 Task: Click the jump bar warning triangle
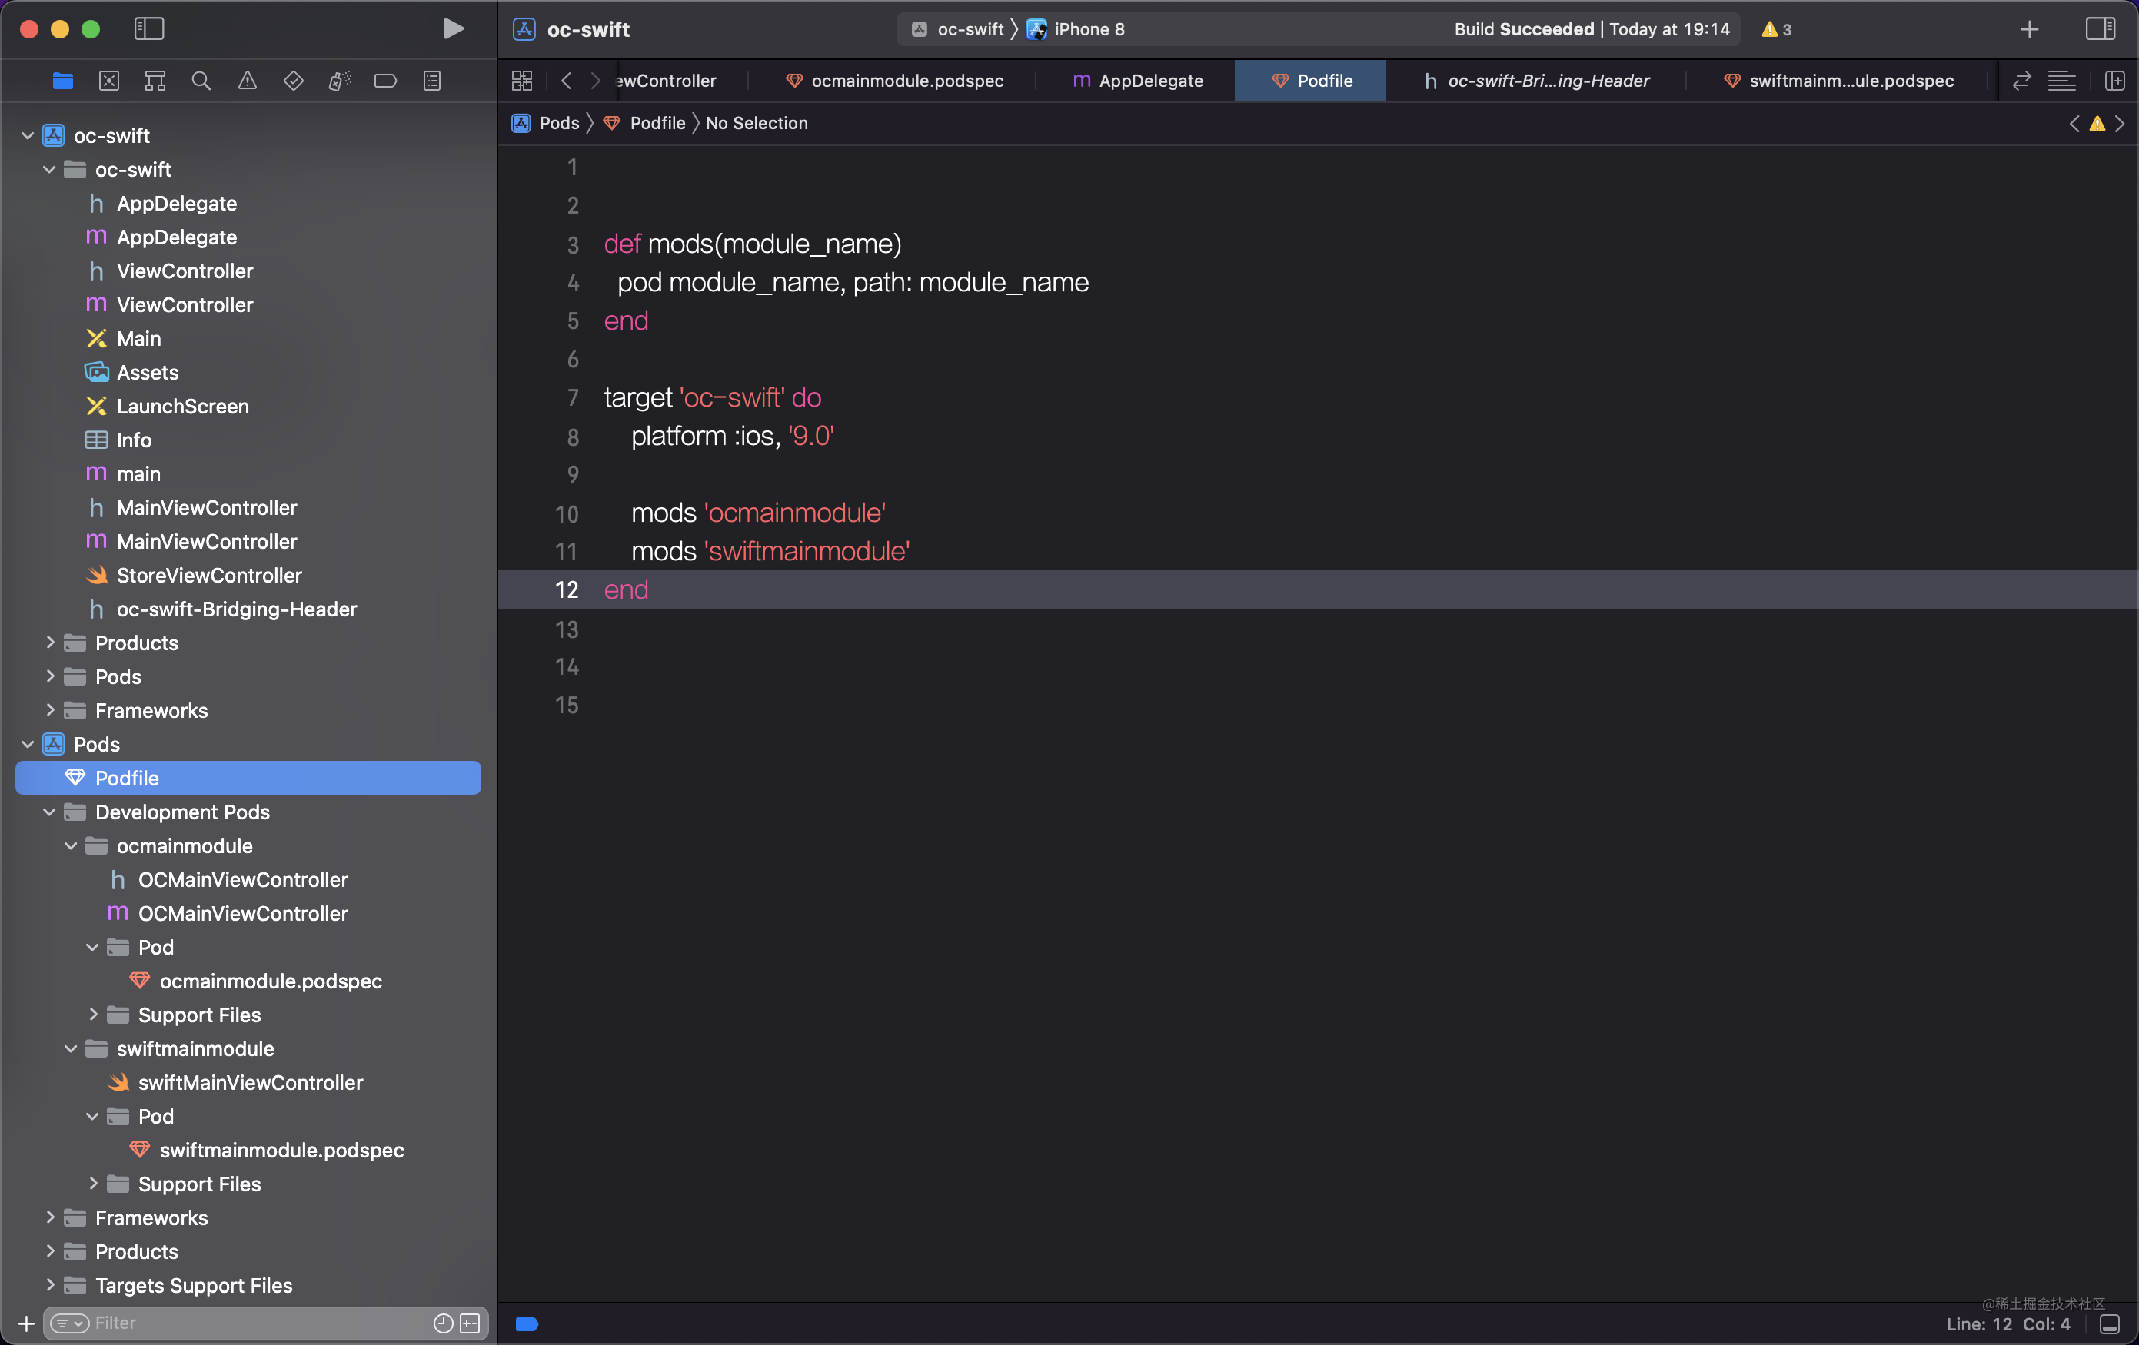[2097, 124]
